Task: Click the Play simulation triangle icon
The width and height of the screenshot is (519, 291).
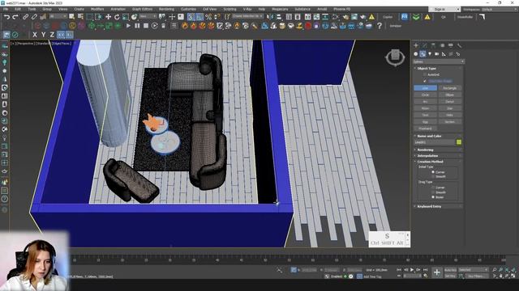Action: [x=128, y=26]
